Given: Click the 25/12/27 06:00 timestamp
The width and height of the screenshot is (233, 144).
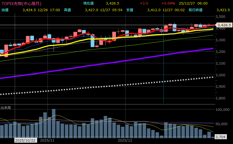Looking at the screenshot, I should [193, 3].
